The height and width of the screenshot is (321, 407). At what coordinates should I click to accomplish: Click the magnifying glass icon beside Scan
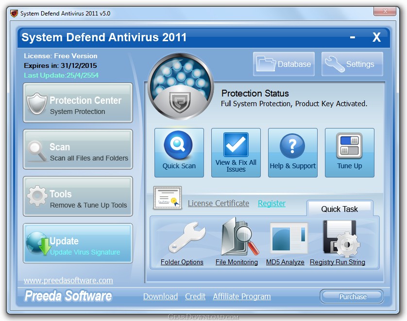37,151
